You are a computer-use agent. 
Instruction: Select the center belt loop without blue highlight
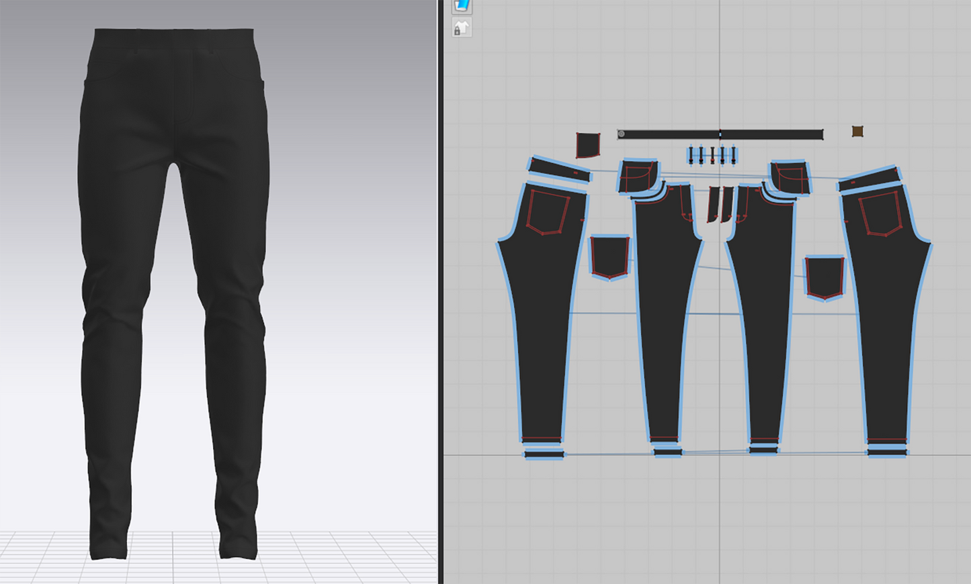712,156
